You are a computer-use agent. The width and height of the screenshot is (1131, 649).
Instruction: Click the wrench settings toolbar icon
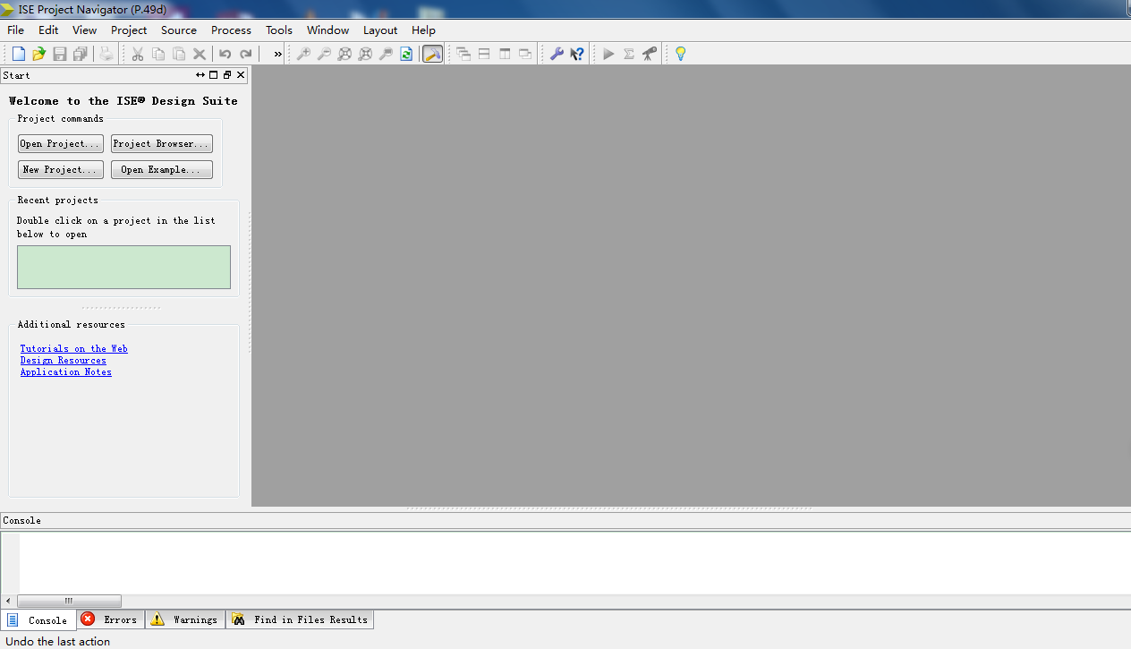point(557,54)
